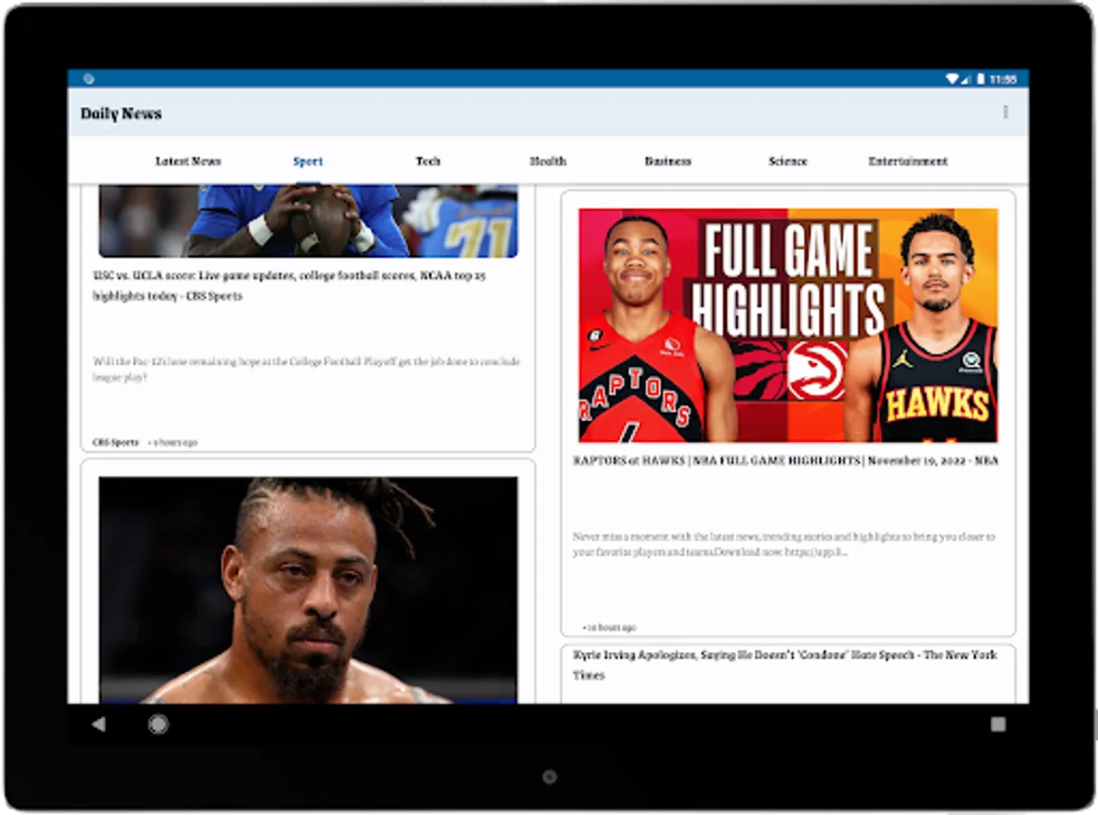Click the Pac-12 College Football Playoff description text
Viewport: 1098px width, 815px height.
306,369
